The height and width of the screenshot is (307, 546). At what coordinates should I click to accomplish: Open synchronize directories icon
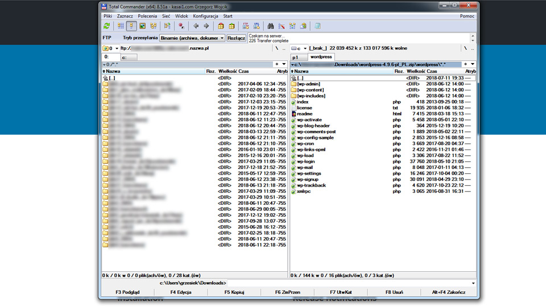click(x=292, y=26)
